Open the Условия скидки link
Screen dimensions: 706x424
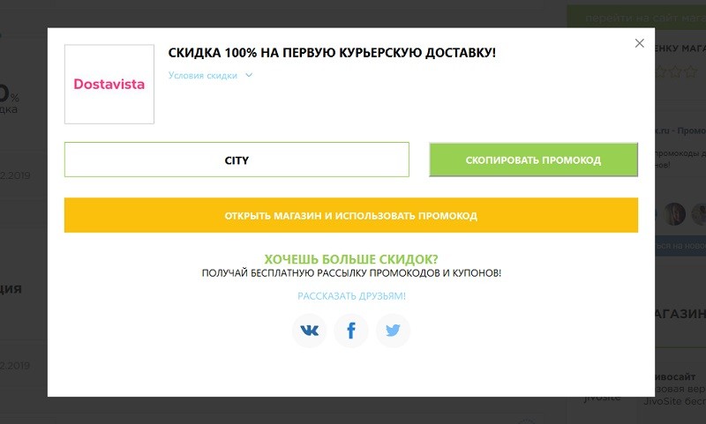[203, 76]
